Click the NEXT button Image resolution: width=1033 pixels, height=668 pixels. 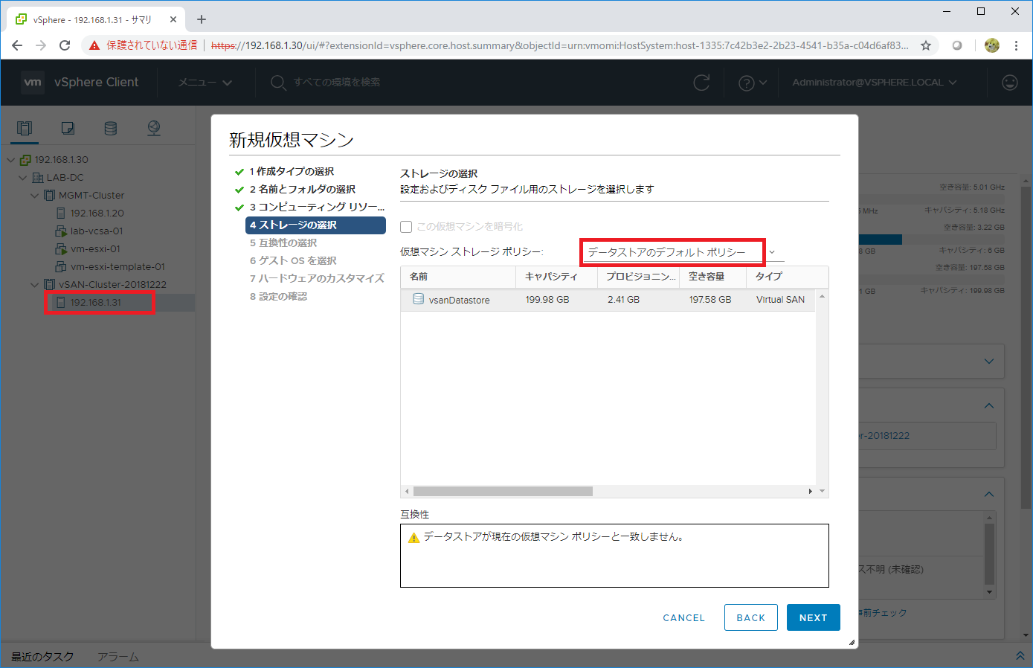click(814, 617)
